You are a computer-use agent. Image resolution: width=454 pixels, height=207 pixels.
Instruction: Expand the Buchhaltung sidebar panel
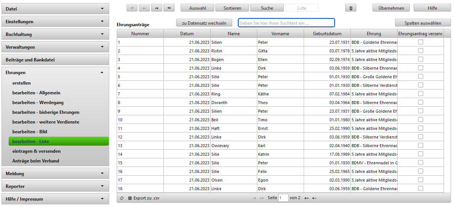pos(55,34)
